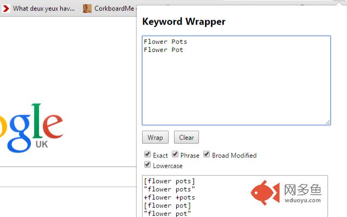The width and height of the screenshot is (347, 217).
Task: Click the CorkboardMe favicon
Action: pos(87,9)
